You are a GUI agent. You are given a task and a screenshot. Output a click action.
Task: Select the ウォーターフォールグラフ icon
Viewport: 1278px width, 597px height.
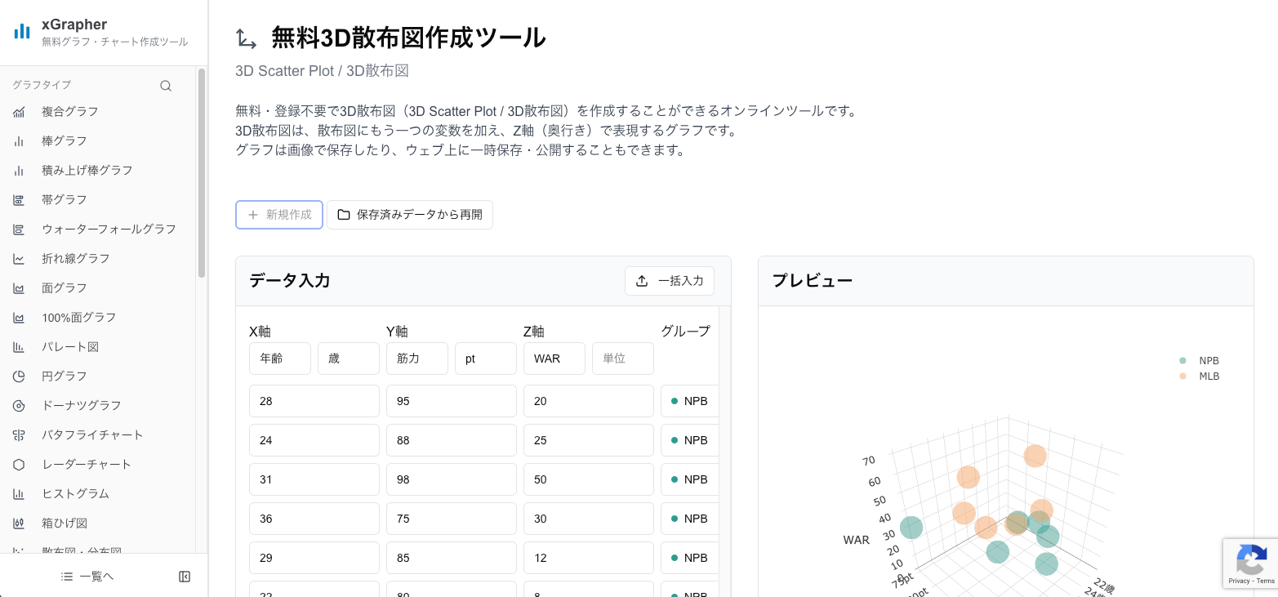coord(19,229)
